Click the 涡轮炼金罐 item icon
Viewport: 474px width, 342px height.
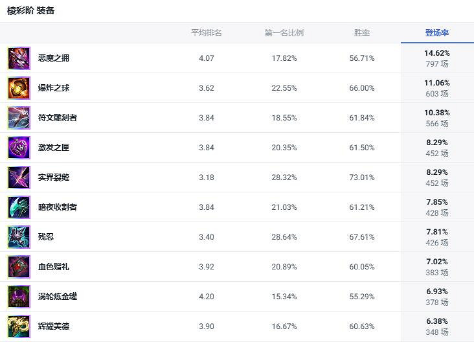pyautogui.click(x=19, y=297)
